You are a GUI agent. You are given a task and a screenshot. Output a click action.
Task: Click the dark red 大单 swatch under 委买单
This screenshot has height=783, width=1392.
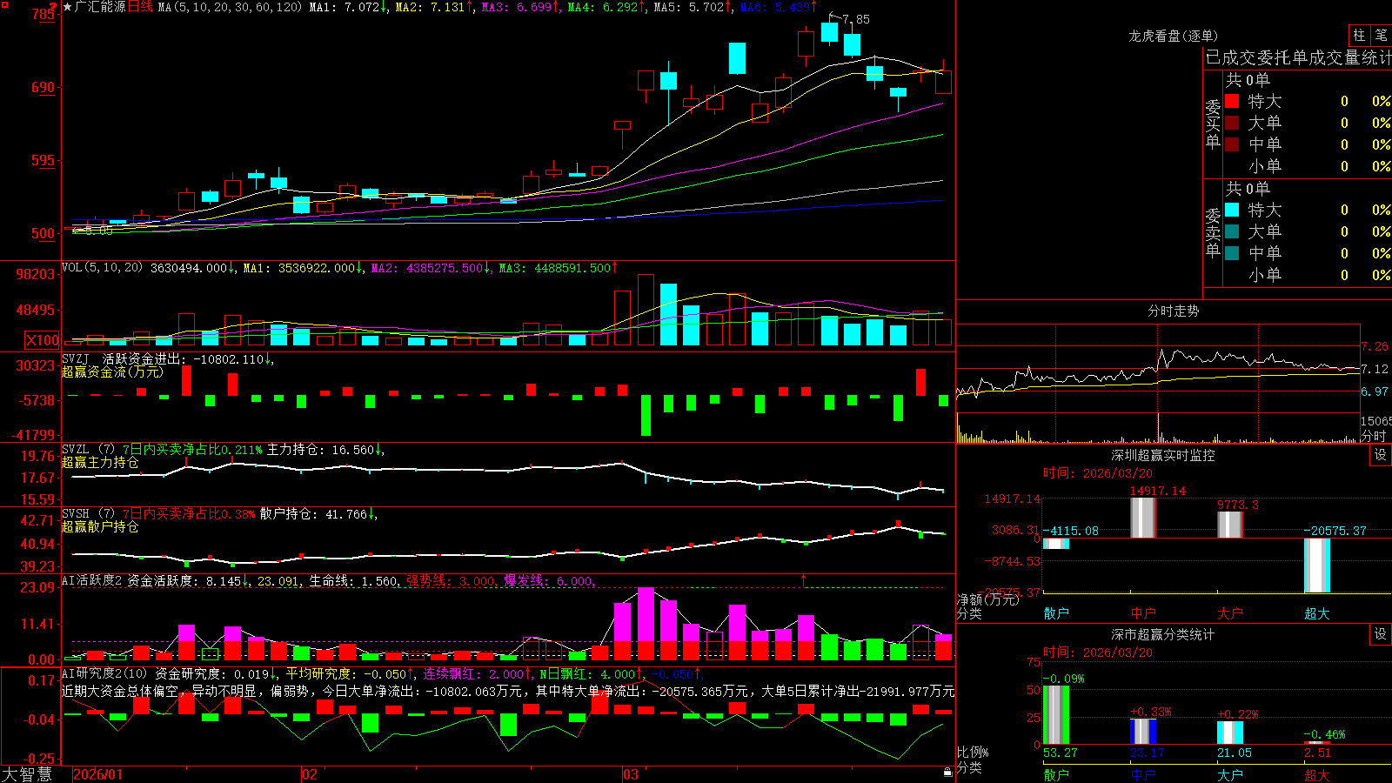tap(1232, 123)
